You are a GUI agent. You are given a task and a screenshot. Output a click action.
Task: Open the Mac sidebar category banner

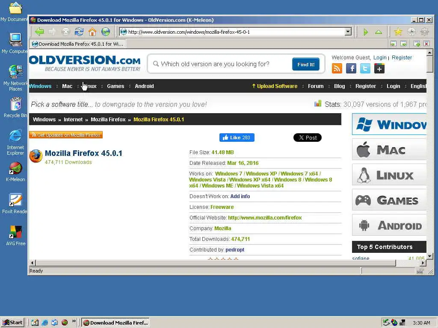(x=389, y=150)
